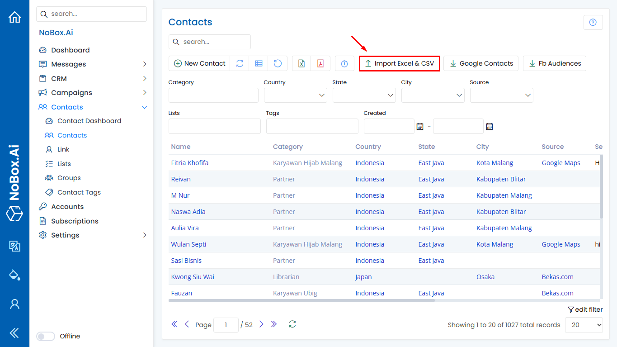Open the Created start date calendar picker

tap(420, 127)
